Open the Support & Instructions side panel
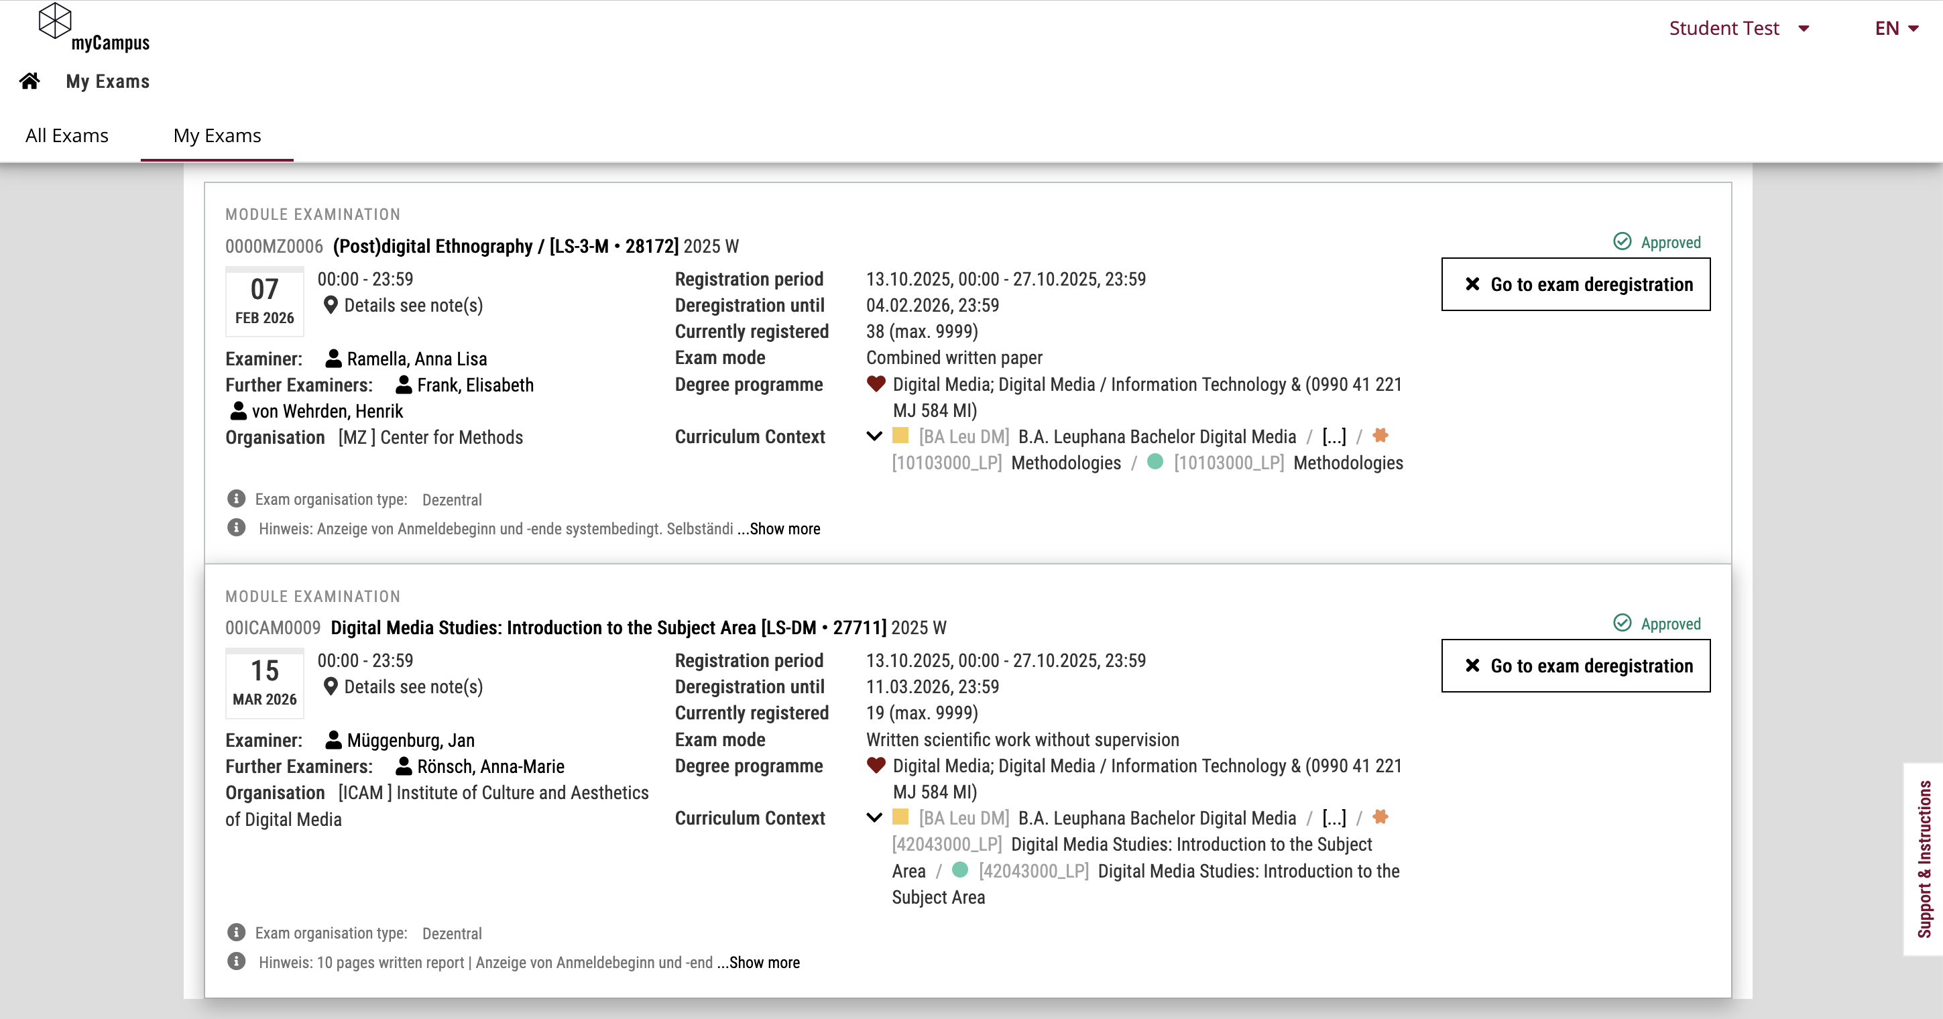 click(1924, 859)
